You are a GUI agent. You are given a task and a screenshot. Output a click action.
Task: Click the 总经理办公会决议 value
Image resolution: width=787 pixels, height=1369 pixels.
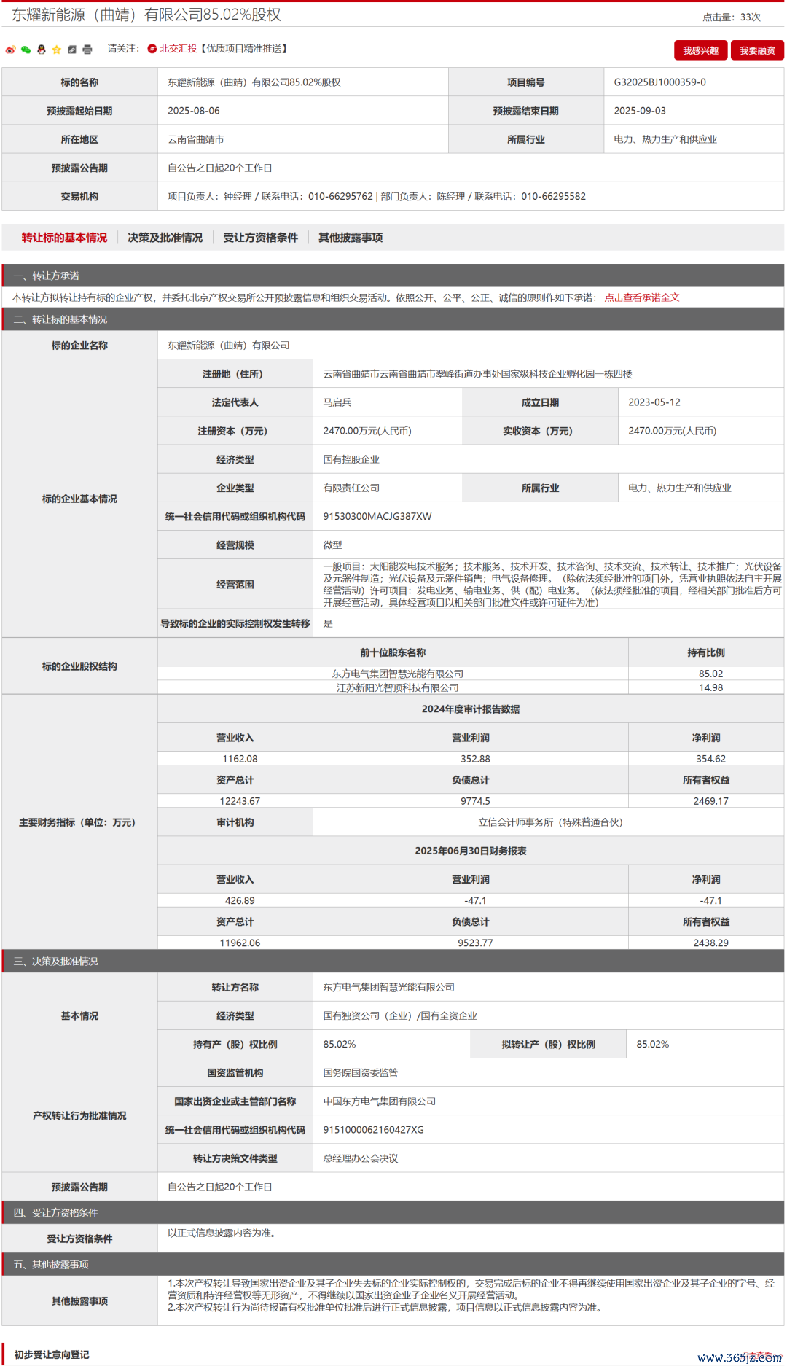coord(361,1158)
